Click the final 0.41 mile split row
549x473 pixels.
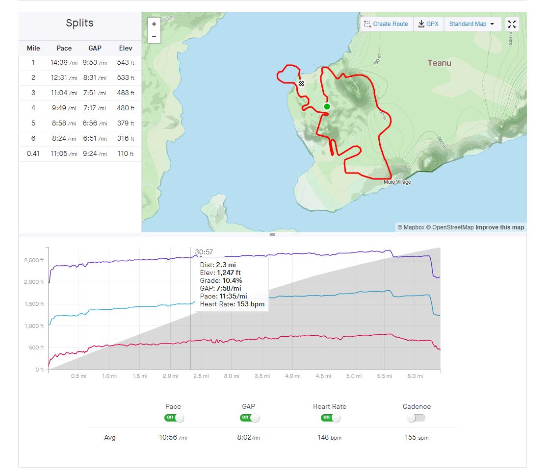click(x=79, y=154)
